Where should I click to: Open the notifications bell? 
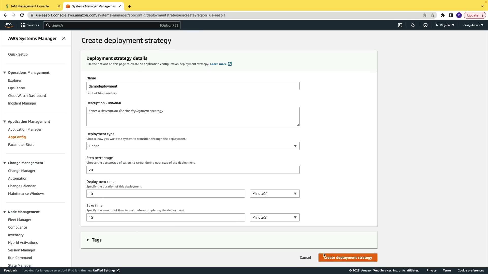coord(413,25)
